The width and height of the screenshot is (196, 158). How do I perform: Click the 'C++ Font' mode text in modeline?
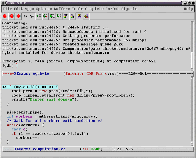[x=91, y=149]
